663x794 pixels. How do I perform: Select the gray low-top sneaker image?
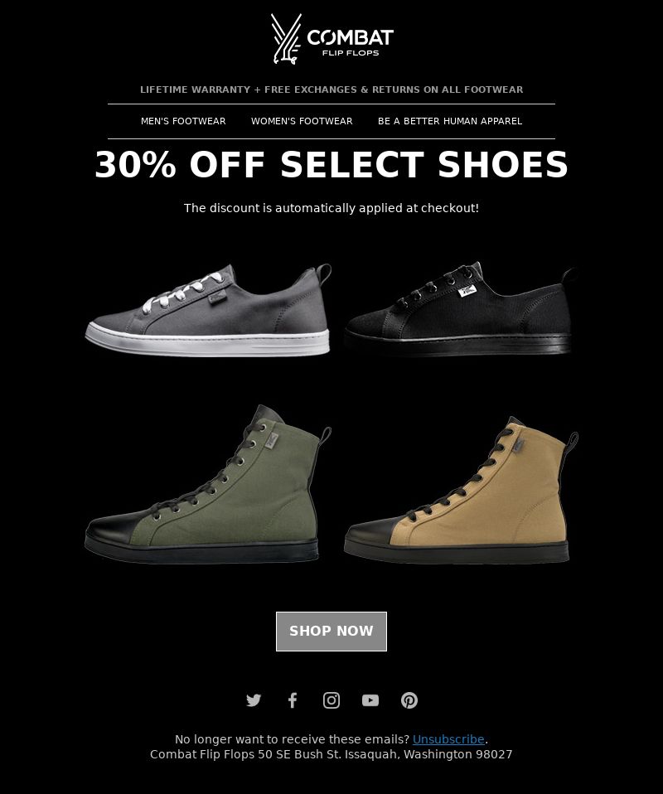[x=208, y=311]
